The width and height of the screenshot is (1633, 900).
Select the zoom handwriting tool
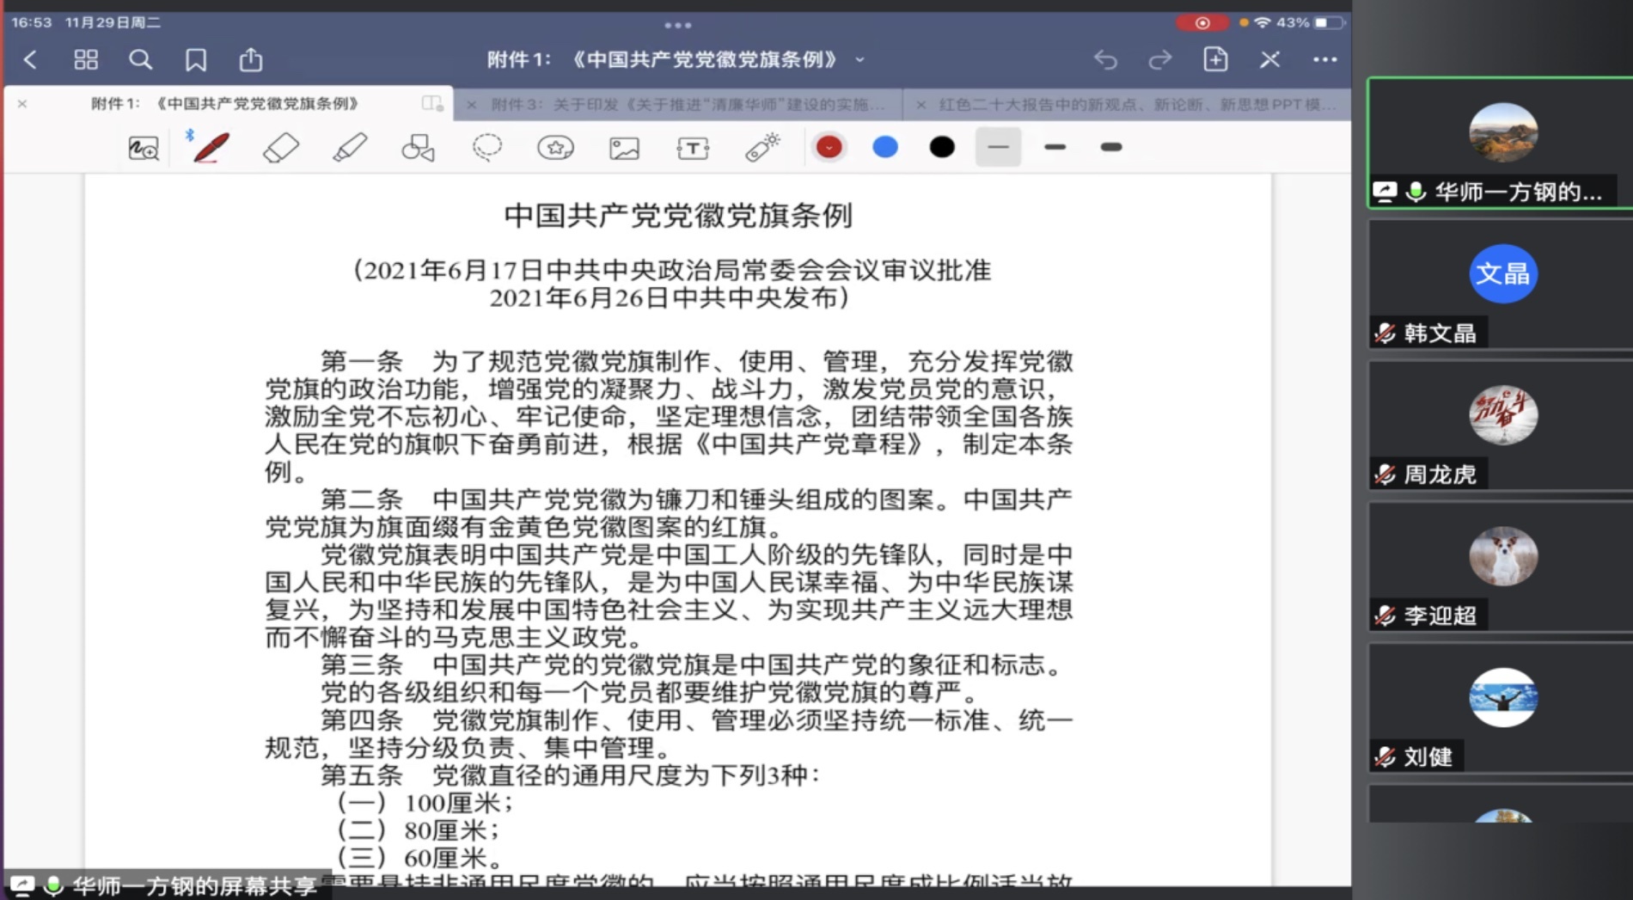pyautogui.click(x=144, y=148)
